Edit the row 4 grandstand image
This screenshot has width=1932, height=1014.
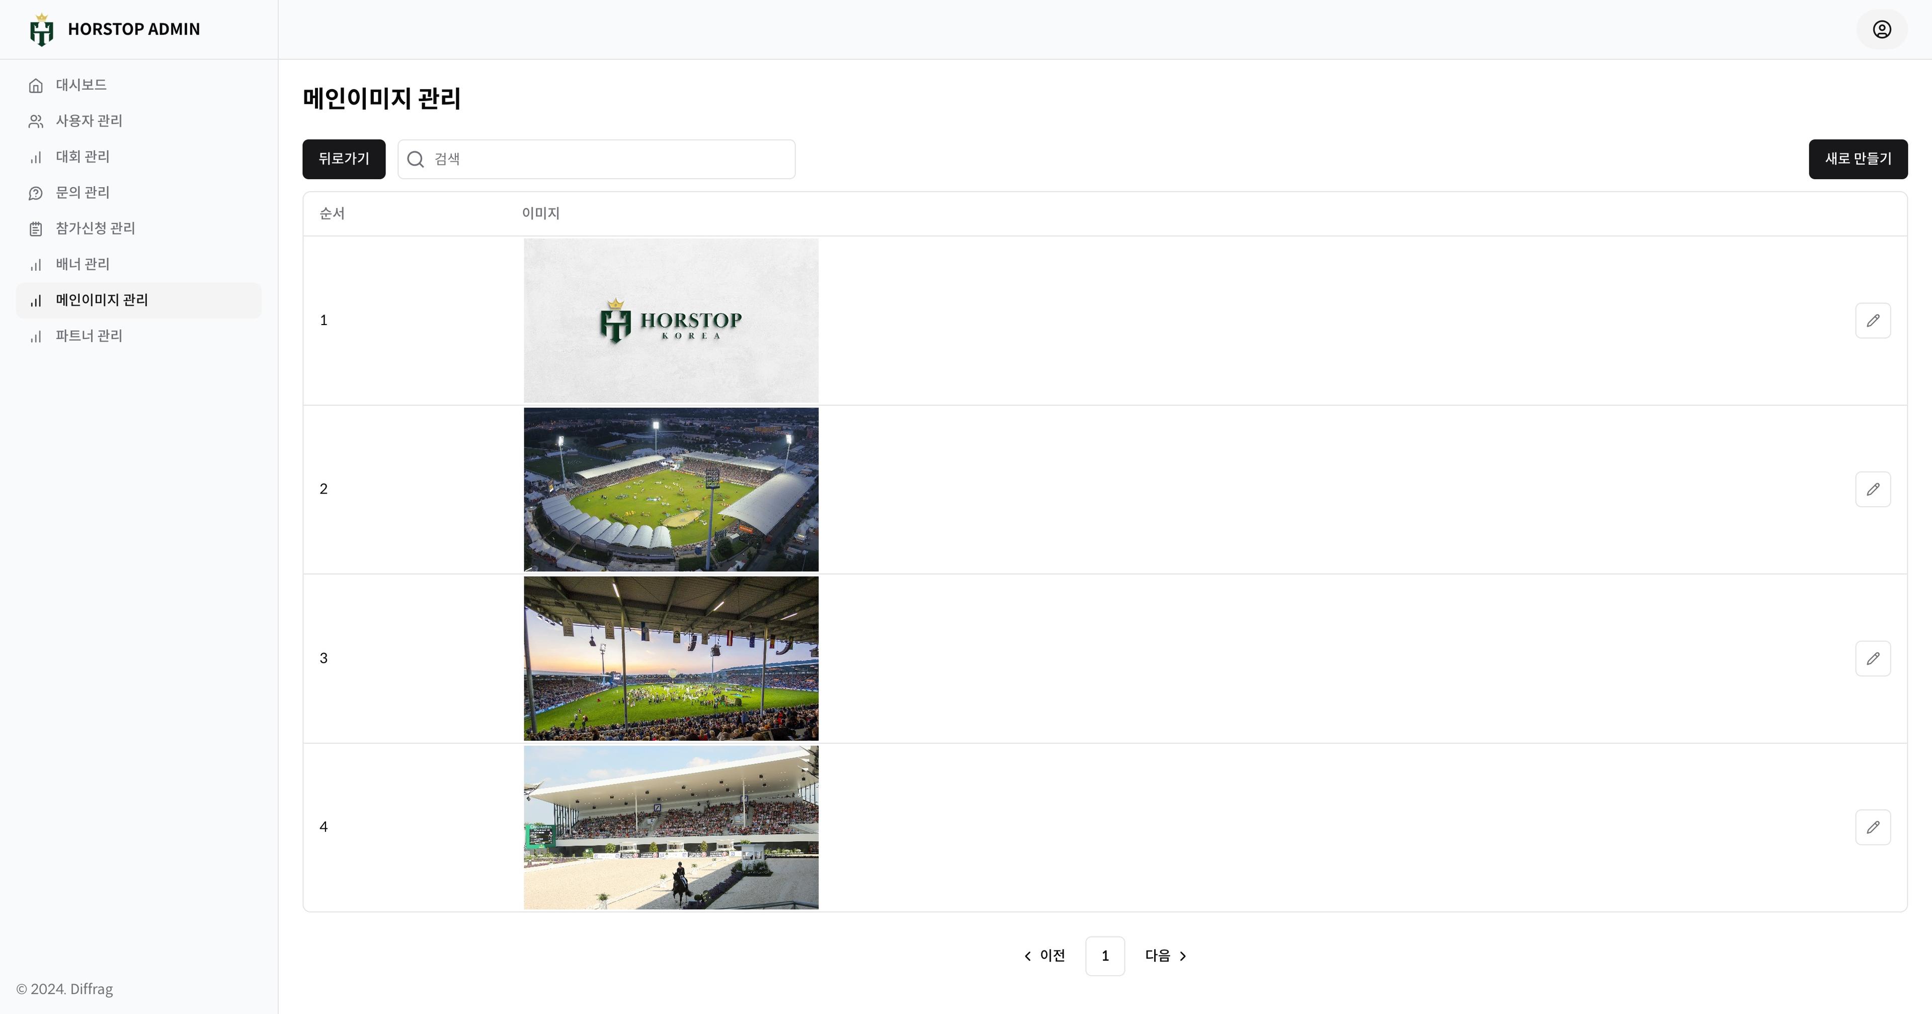coord(1873,827)
